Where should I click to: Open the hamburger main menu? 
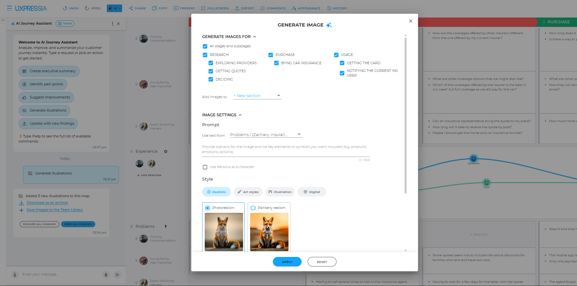9,8
